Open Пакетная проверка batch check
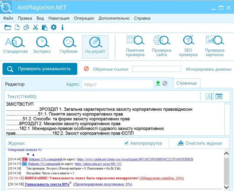Screen dimensions: 234x191 tap(135, 46)
